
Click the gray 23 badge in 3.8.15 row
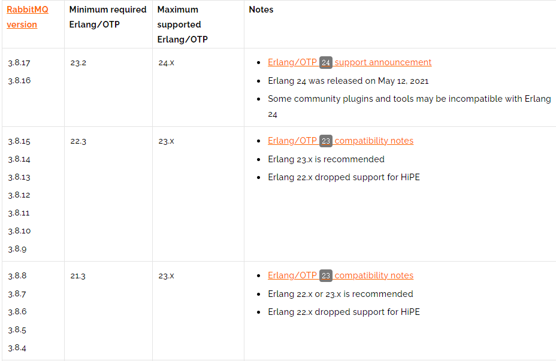pos(325,141)
